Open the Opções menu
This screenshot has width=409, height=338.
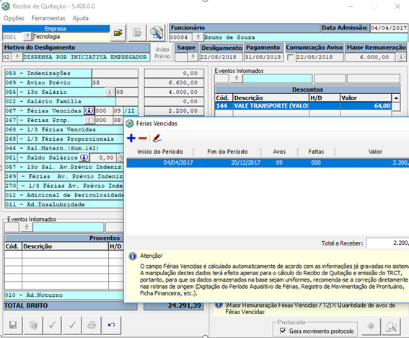[x=14, y=18]
